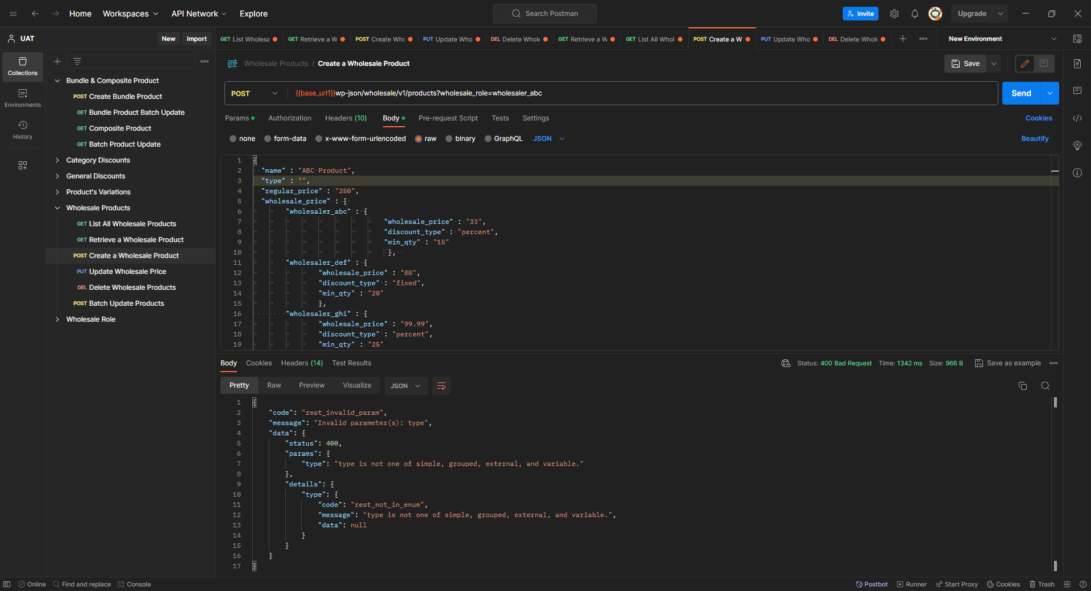Click the Beautify link
The image size is (1091, 591).
(1035, 139)
